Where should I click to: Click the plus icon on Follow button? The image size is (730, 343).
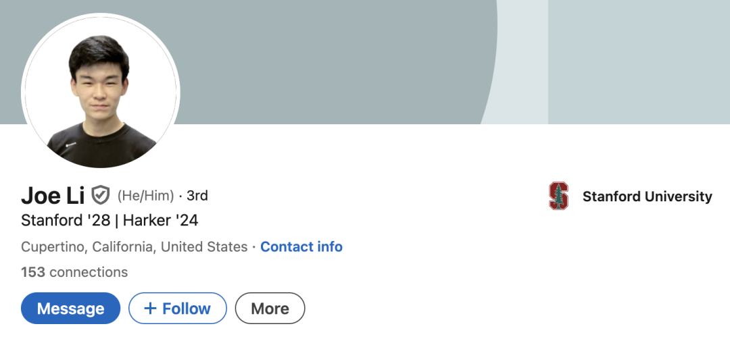tap(150, 308)
